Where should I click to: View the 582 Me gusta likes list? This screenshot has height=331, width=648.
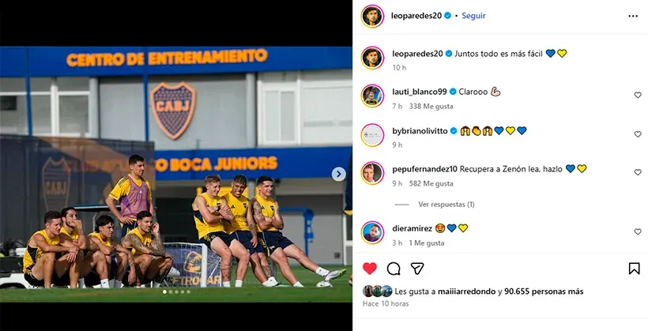(x=431, y=183)
